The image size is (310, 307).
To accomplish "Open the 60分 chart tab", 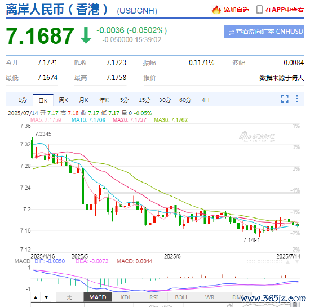I will point(185,100).
